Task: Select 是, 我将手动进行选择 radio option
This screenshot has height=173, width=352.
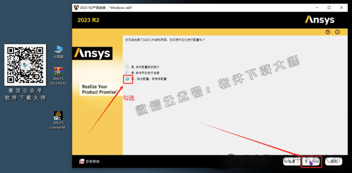Action: click(127, 73)
